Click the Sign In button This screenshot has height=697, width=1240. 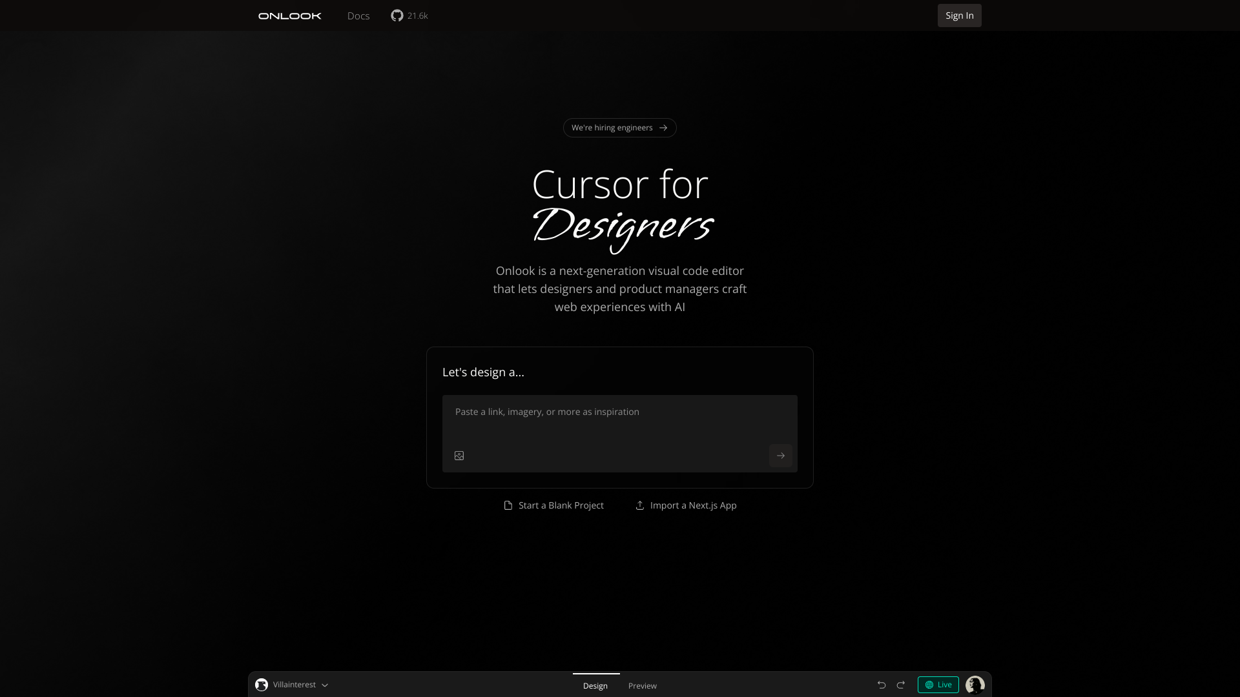coord(959,15)
